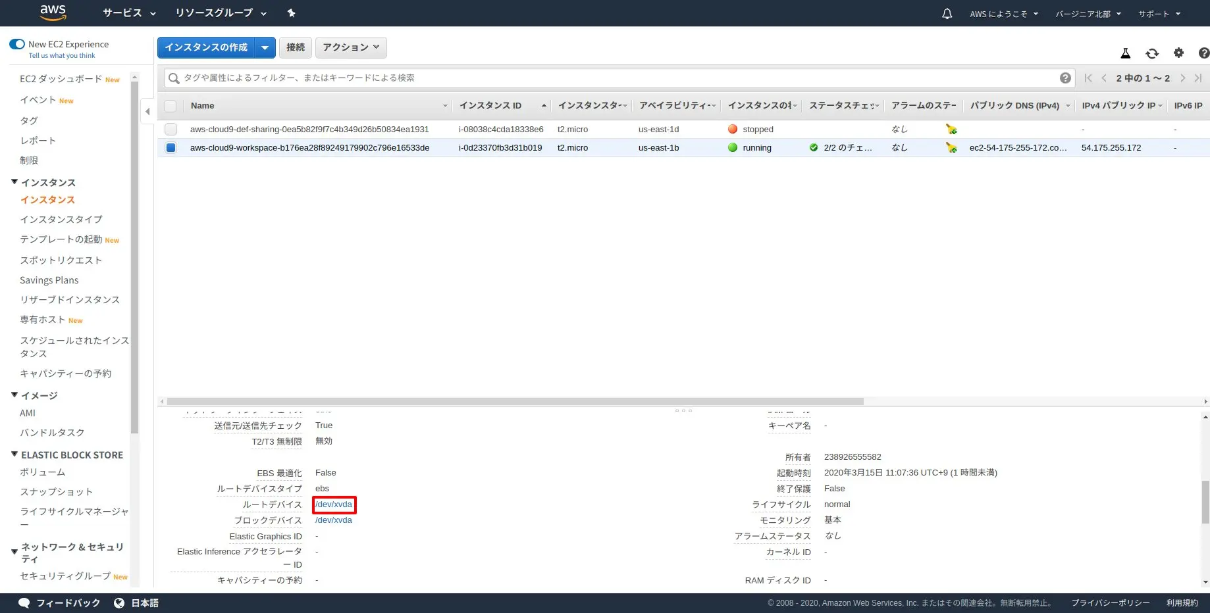Click public IP 54.175.255.172
Screen dimensions: 1210x613
click(1111, 148)
